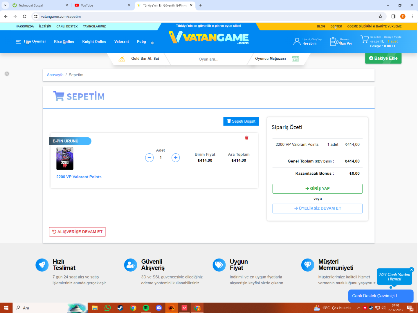Screen dimensions: 418x313
Task: Open the Canlı Destek Çevrimiçi chat button
Action: pyautogui.click(x=381, y=296)
